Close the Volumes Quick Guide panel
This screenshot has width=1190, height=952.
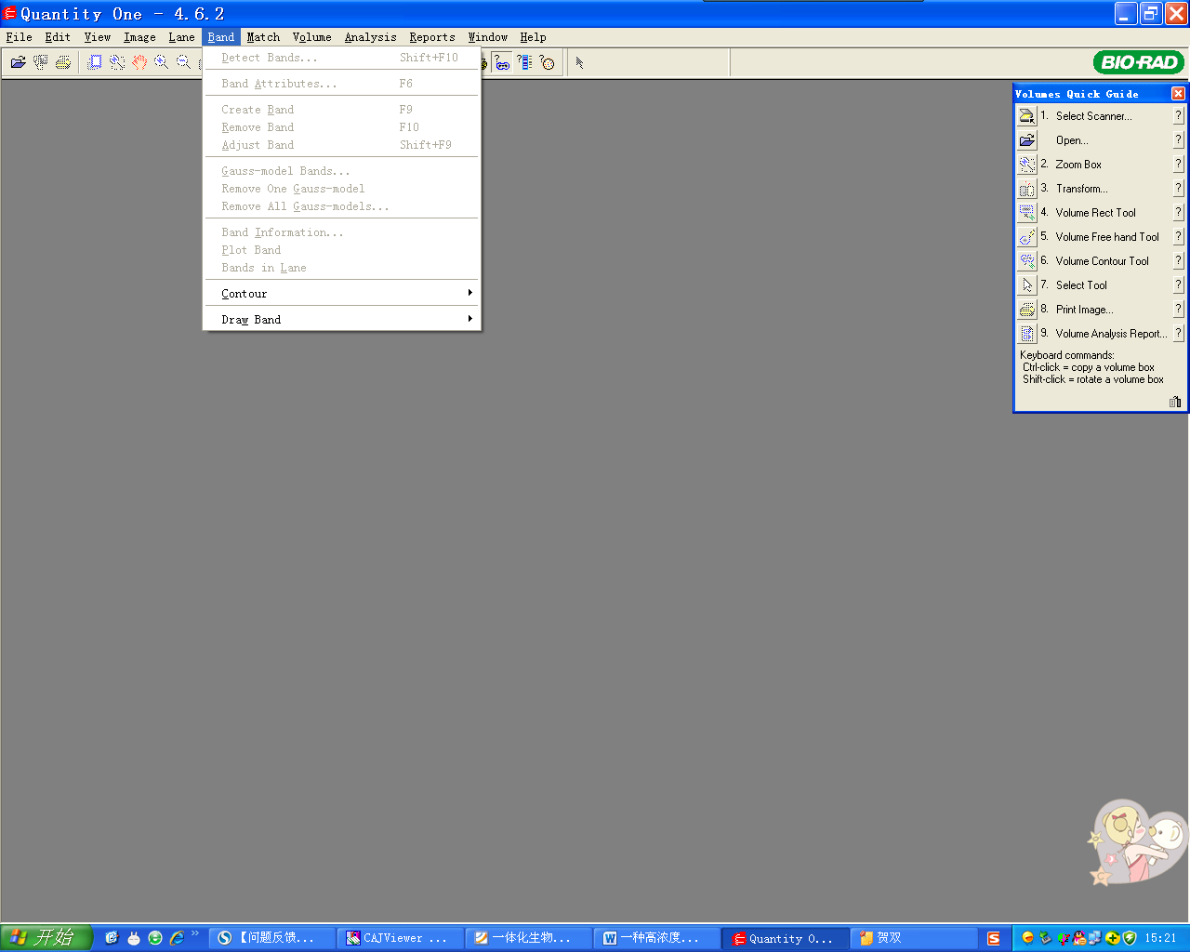[1178, 94]
